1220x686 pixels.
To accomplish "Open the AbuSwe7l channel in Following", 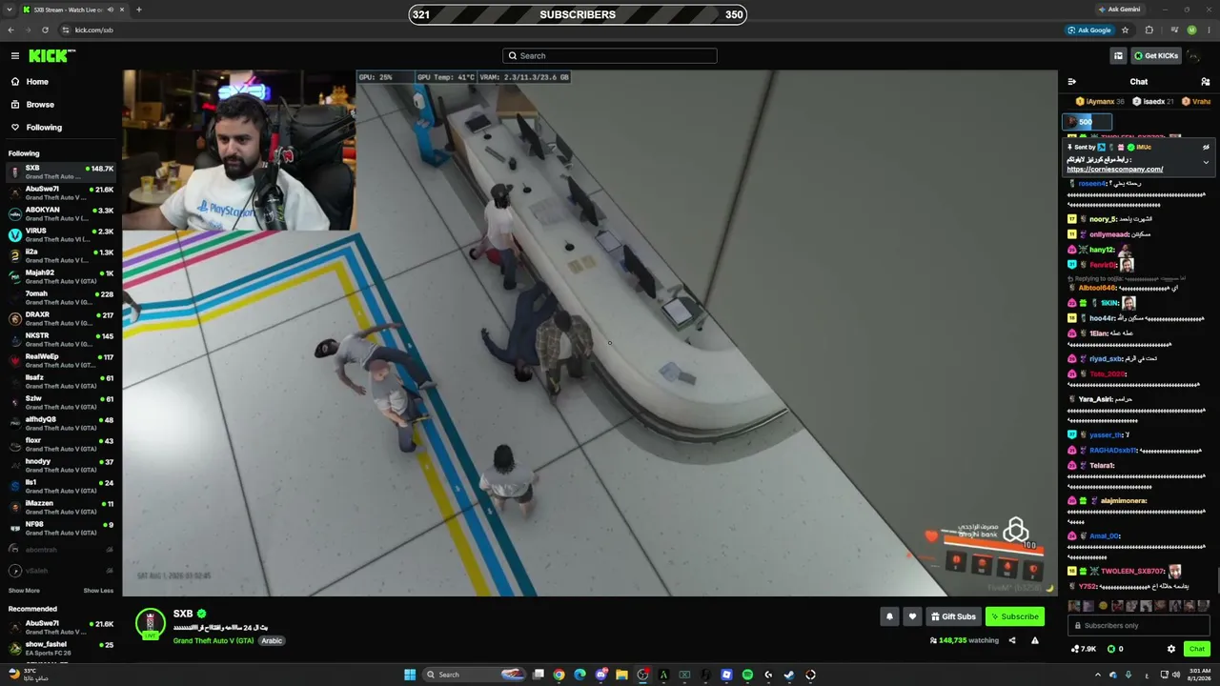I will 61,192.
